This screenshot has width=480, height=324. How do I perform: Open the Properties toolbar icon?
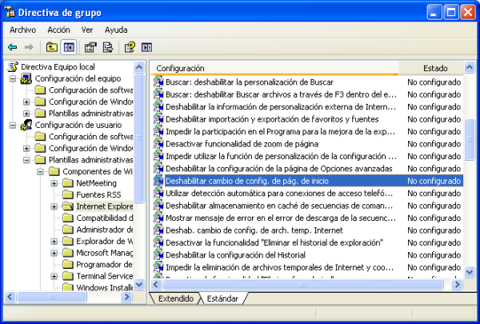[90, 47]
